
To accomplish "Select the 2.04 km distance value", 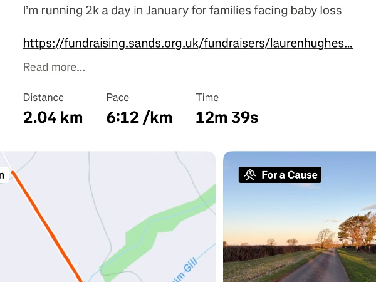I will point(53,117).
